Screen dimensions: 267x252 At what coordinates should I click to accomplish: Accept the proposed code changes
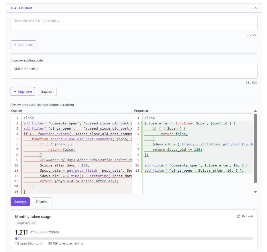(20, 202)
